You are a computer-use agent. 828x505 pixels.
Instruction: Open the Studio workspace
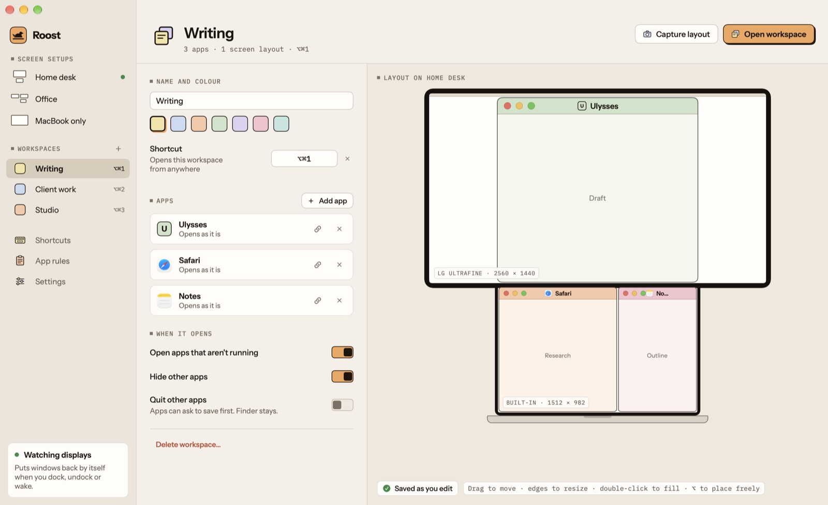click(68, 210)
